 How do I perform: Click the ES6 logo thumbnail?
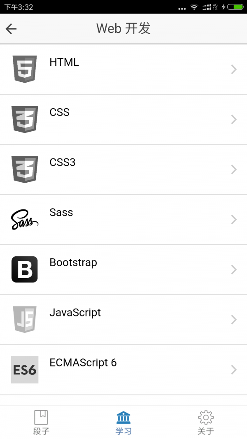pyautogui.click(x=25, y=369)
